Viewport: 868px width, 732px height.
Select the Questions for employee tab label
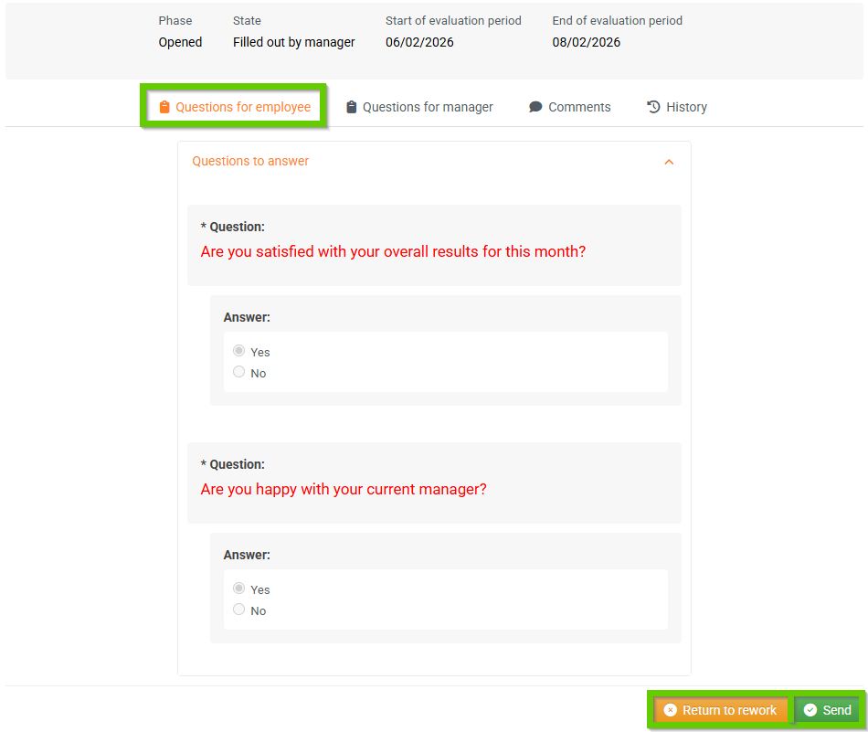point(243,107)
